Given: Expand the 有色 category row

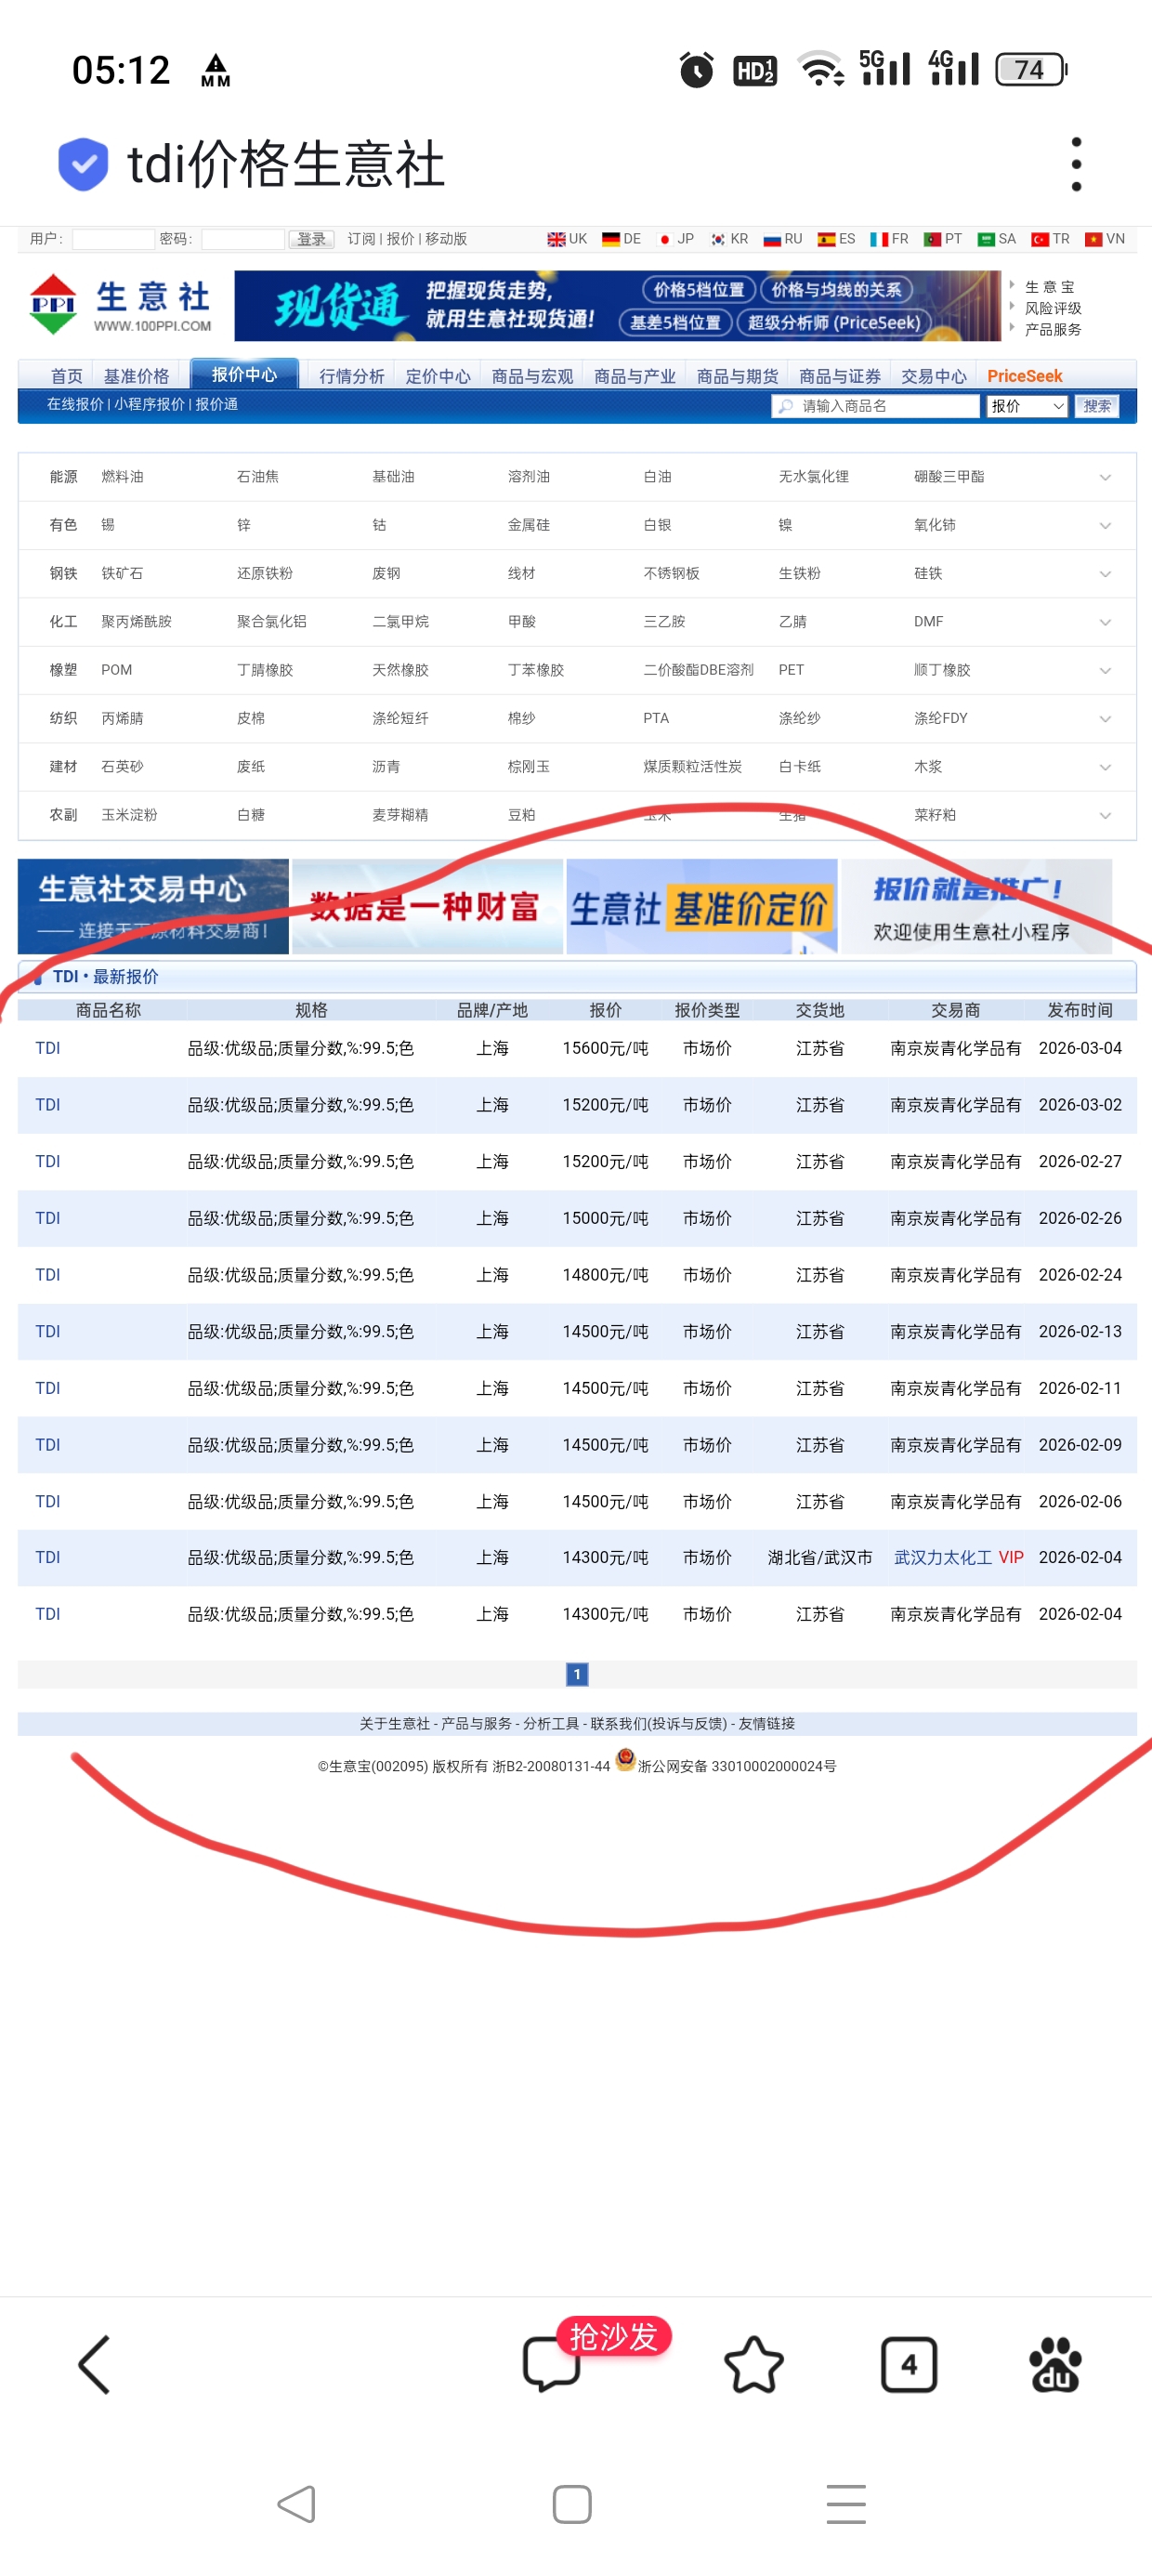Looking at the screenshot, I should (x=1105, y=525).
